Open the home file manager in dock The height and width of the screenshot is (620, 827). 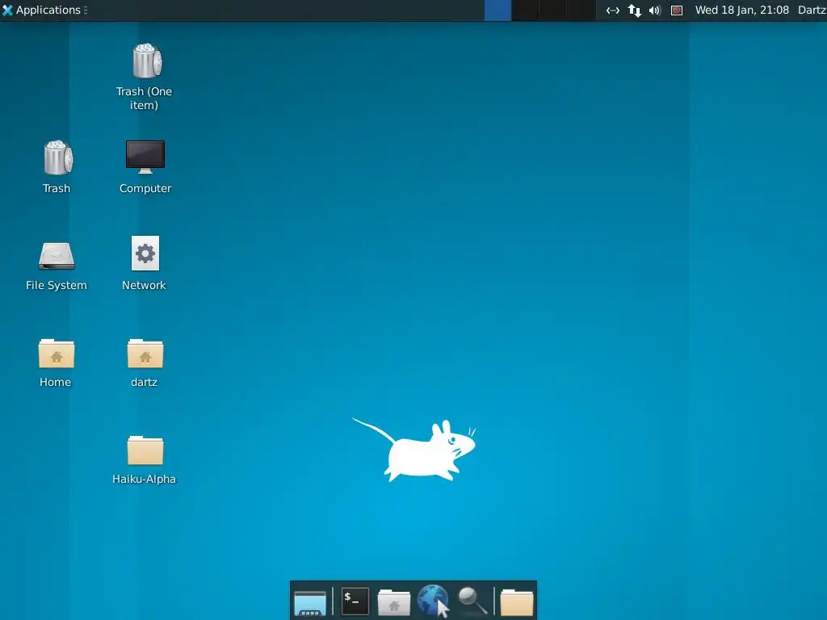tap(394, 602)
